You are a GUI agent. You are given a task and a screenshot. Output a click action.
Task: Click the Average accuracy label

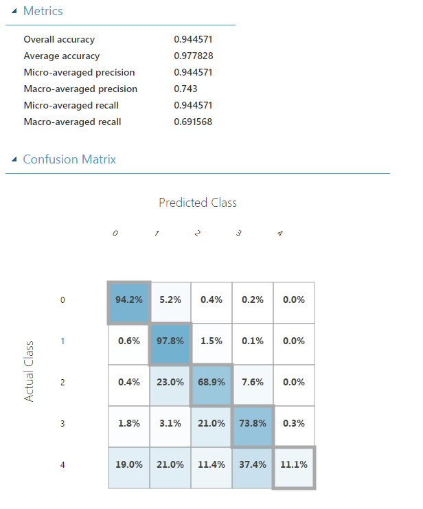(61, 56)
